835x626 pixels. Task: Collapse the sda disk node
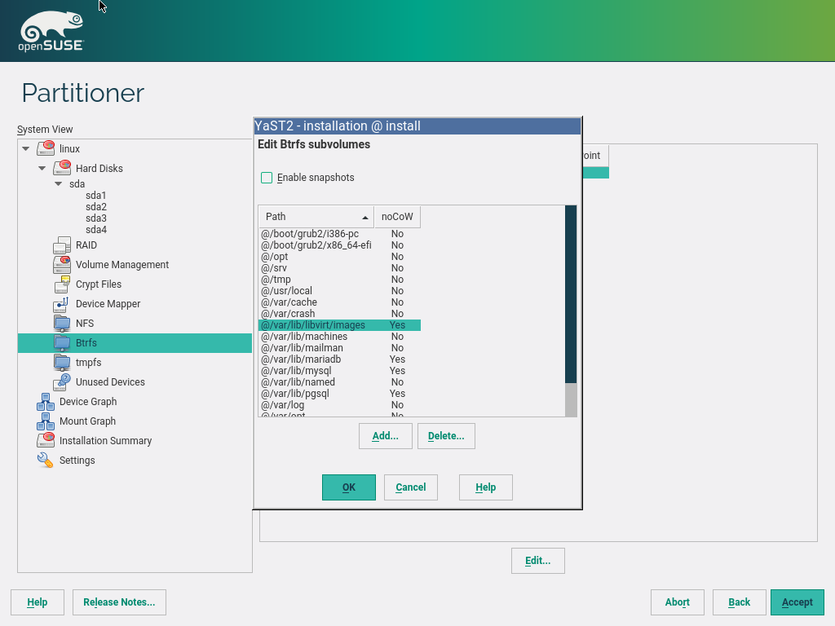pyautogui.click(x=59, y=184)
